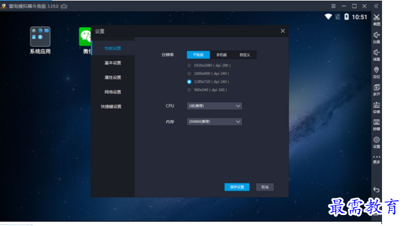Click the 取消 cancel button
404x226 pixels.
pos(265,187)
